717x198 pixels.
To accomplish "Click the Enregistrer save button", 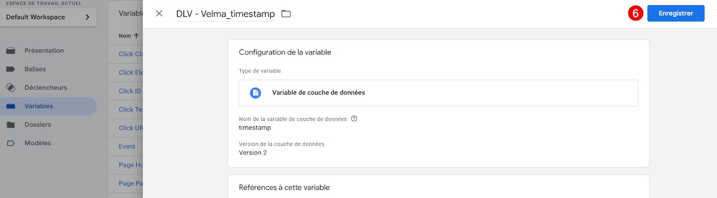I will (675, 13).
